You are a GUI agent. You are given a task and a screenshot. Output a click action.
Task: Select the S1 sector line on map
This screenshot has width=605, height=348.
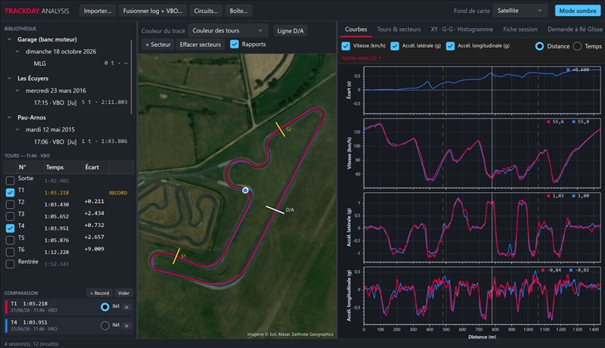pos(176,256)
